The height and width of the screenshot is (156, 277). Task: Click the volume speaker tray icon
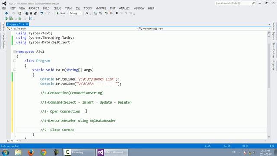(x=254, y=152)
